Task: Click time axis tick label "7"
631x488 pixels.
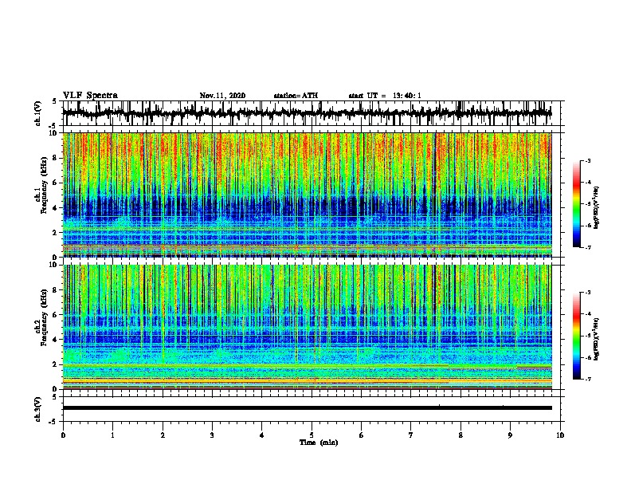Action: coord(411,435)
